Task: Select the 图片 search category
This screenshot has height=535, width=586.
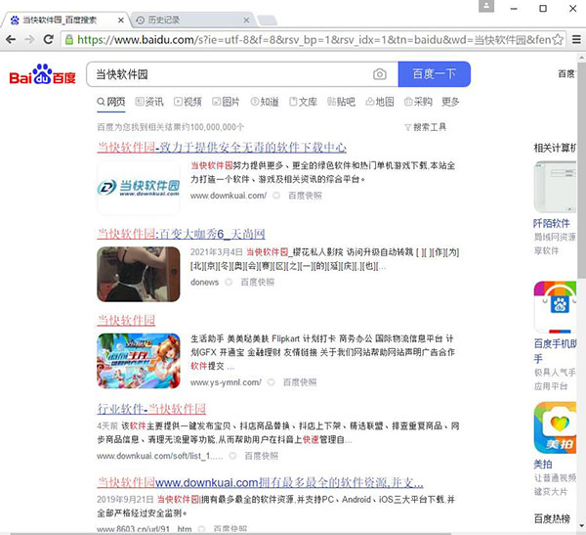Action: pyautogui.click(x=226, y=102)
